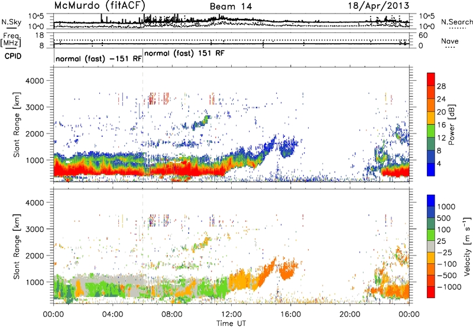Pick the light green Power segment 12 to 16

click(431, 131)
